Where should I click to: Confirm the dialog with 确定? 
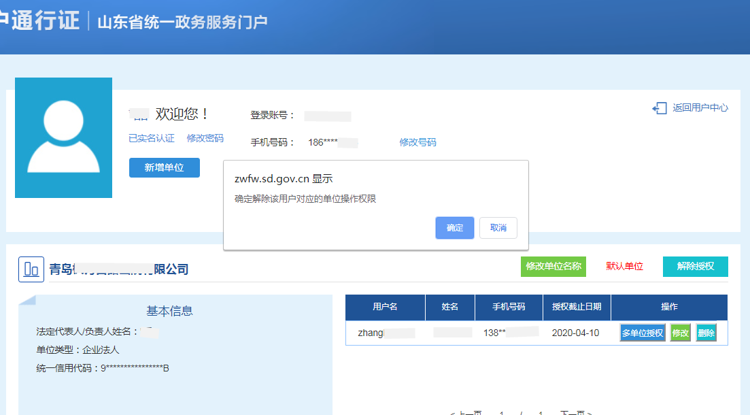(x=455, y=228)
